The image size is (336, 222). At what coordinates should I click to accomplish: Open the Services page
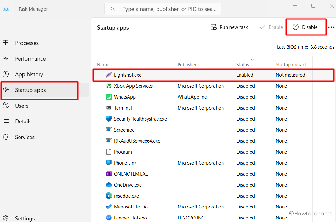[25, 137]
